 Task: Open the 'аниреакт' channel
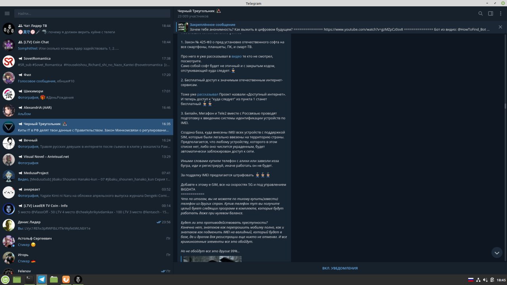pyautogui.click(x=87, y=192)
